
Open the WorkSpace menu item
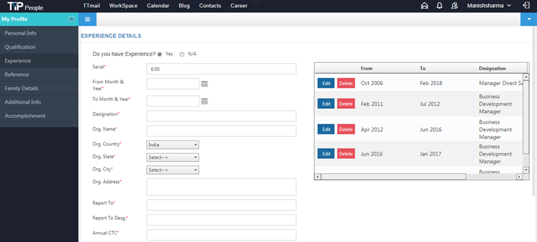(124, 5)
